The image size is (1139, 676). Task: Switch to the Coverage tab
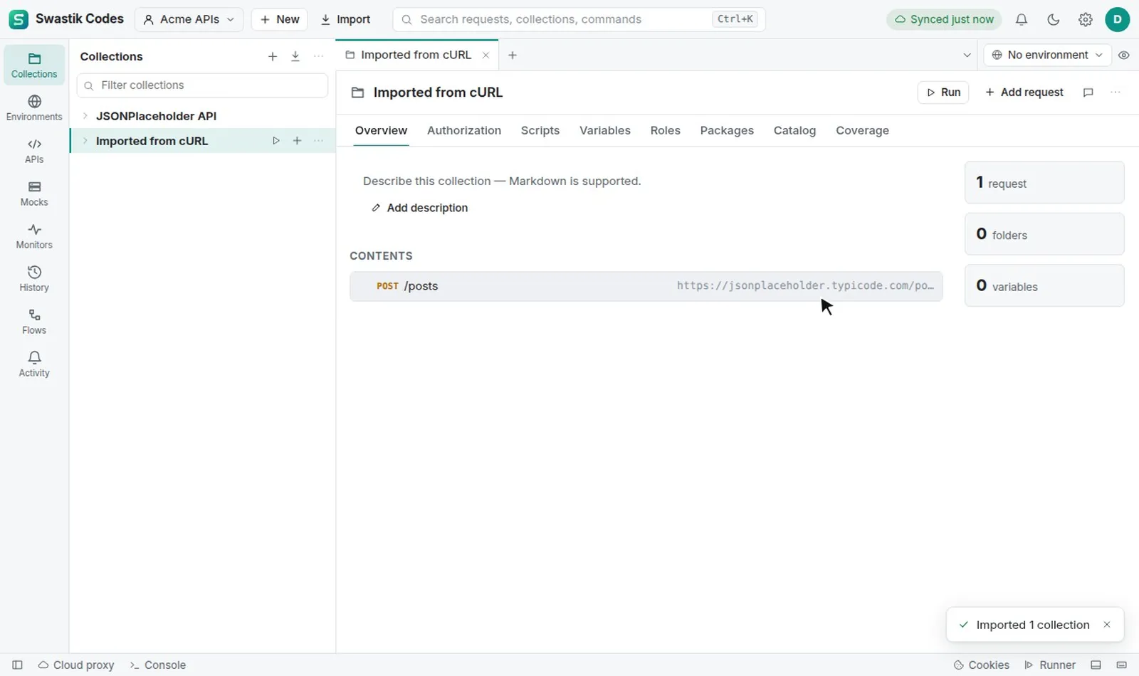[862, 130]
